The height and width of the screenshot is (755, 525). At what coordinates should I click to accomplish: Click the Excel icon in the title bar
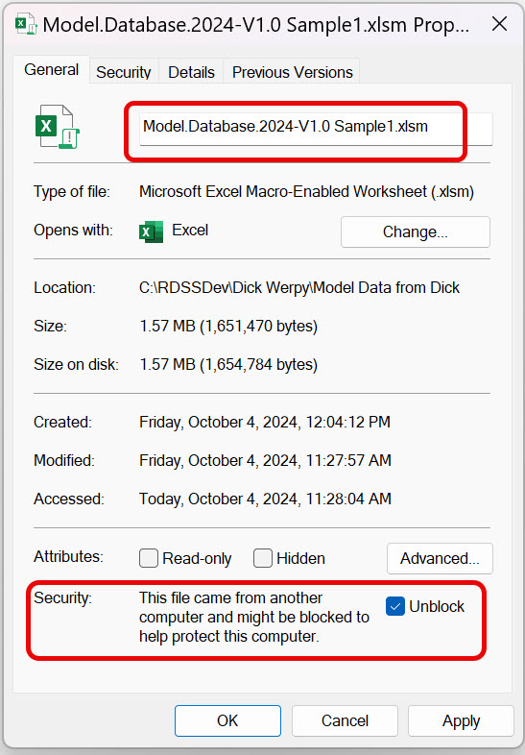coord(27,24)
